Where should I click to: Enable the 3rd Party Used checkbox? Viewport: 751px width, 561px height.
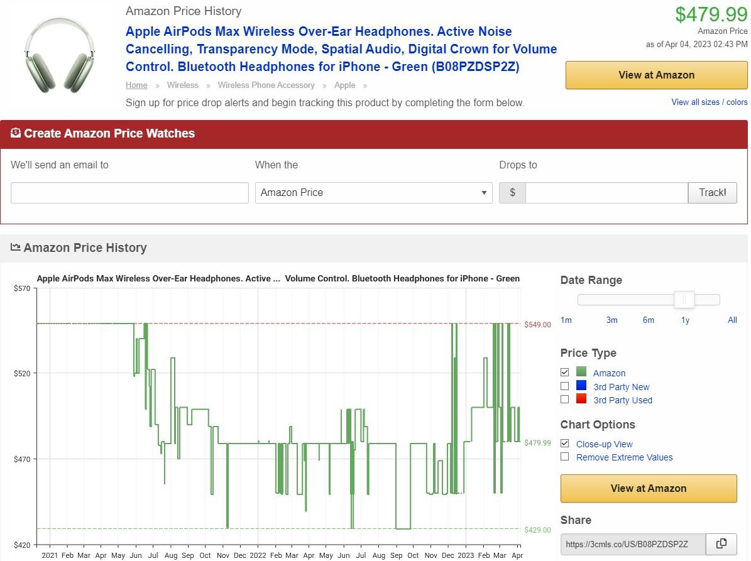click(x=565, y=399)
